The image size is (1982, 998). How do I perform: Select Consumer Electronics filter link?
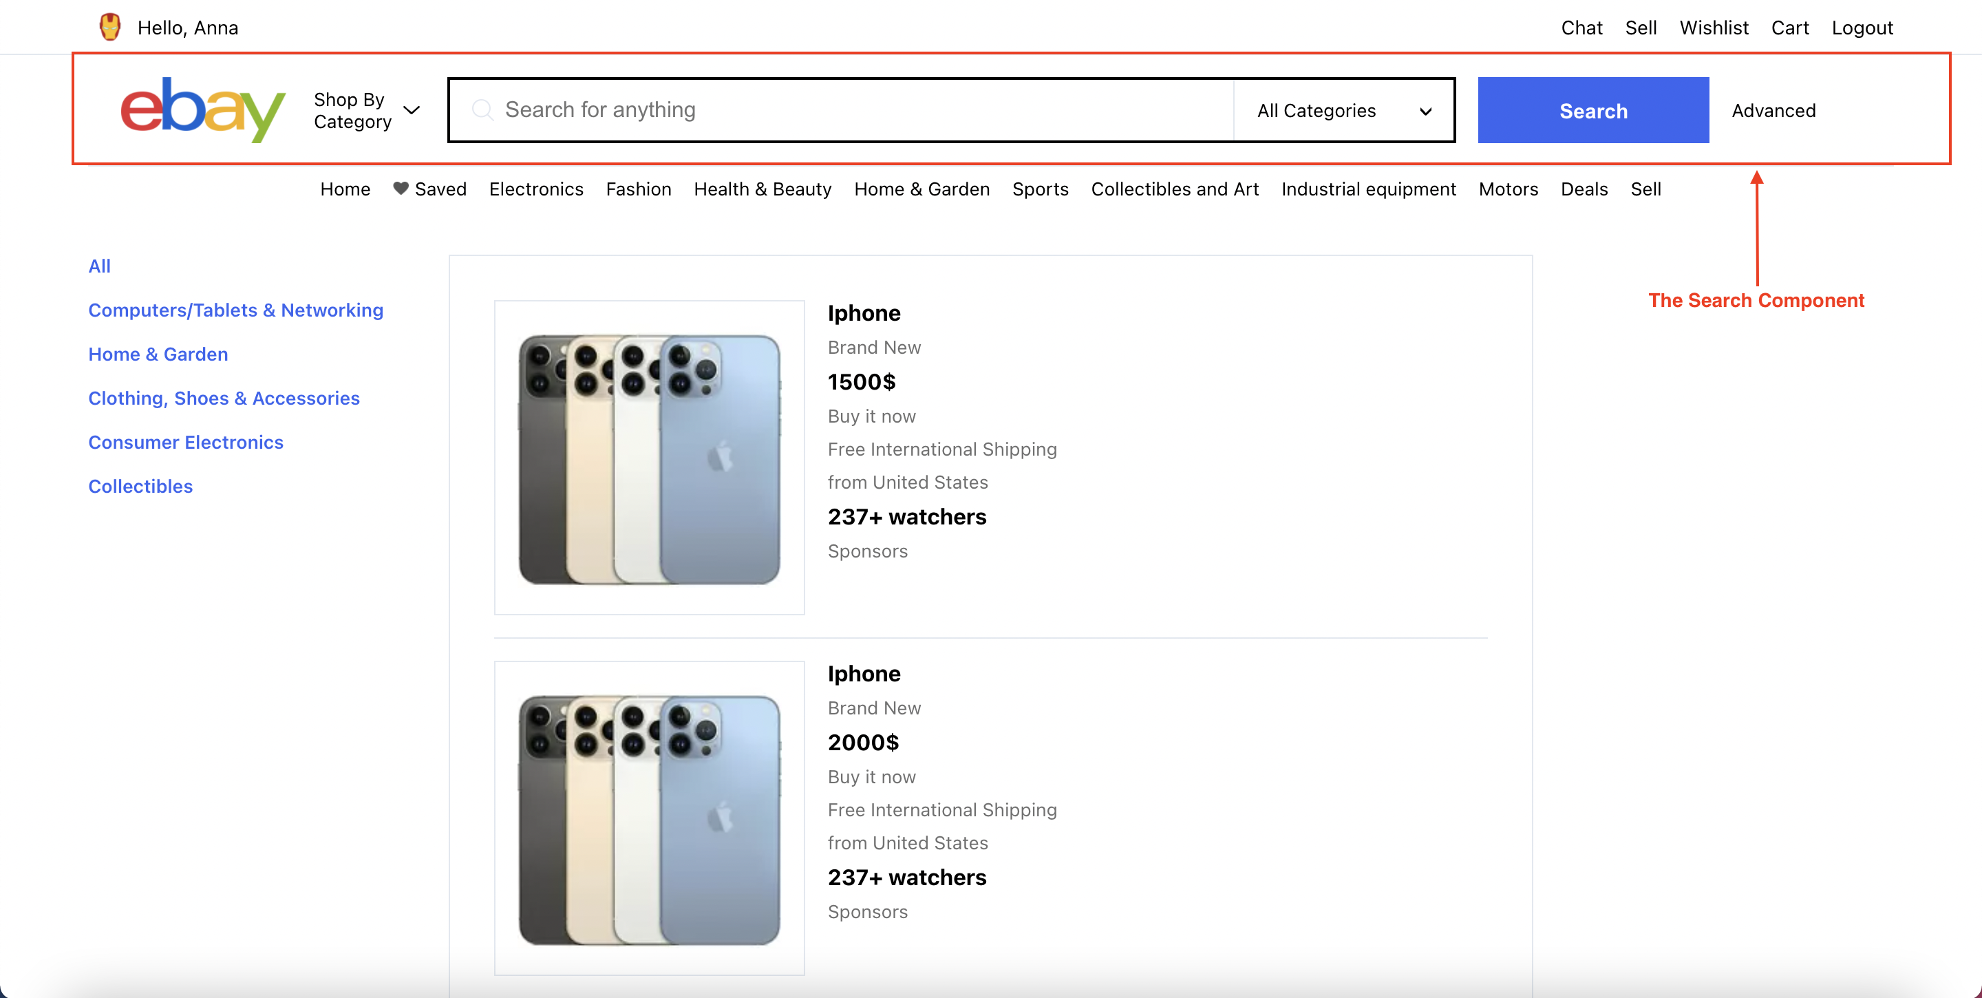click(x=186, y=442)
